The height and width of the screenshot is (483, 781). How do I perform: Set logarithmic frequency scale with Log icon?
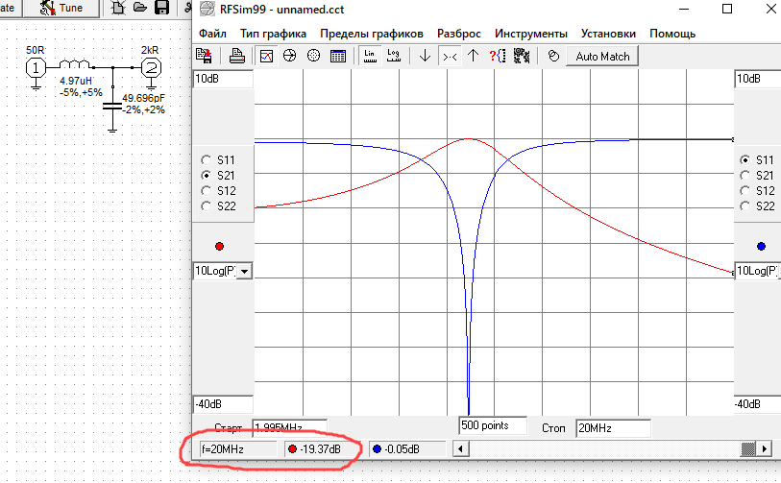(393, 57)
